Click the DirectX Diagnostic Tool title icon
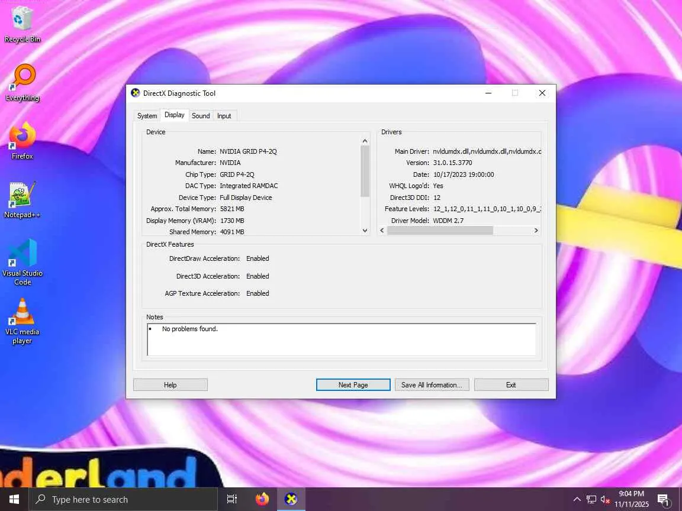The width and height of the screenshot is (682, 511). [x=135, y=93]
